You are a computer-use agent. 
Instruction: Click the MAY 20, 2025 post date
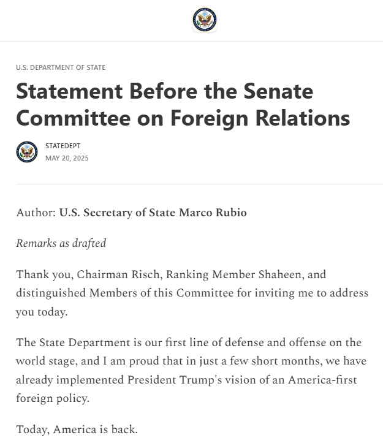point(67,158)
